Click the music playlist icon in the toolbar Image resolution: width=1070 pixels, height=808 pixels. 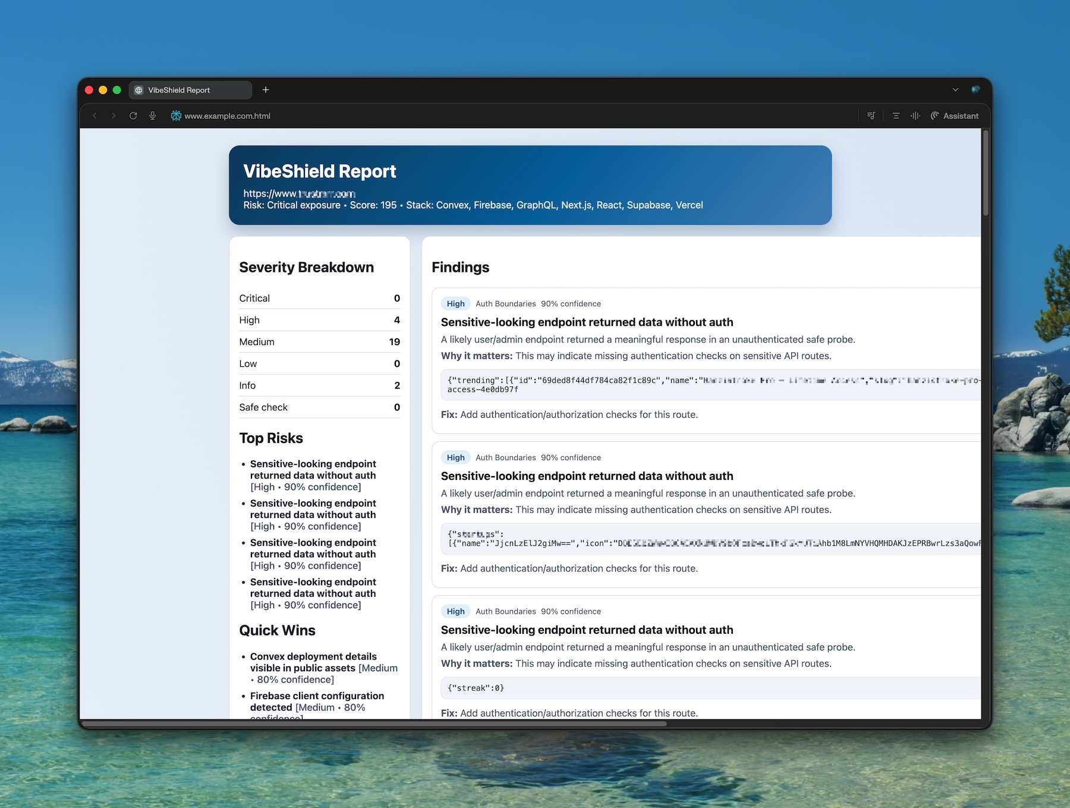(x=871, y=115)
